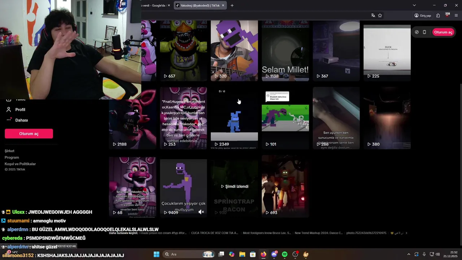Click the Firefox taskbar icon
The height and width of the screenshot is (260, 462).
(263, 254)
